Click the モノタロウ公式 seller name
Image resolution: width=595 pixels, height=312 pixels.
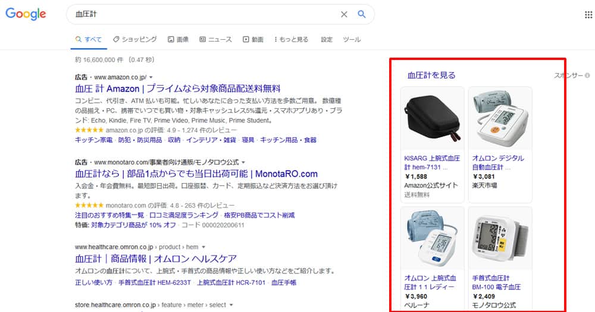click(494, 305)
